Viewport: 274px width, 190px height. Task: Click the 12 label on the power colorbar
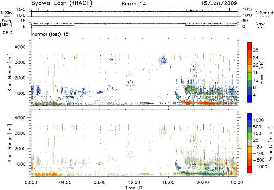pyautogui.click(x=256, y=80)
